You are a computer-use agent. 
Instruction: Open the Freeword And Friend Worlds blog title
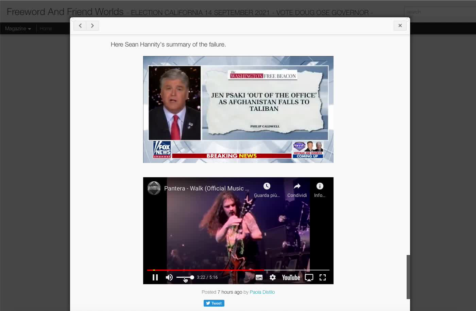(x=65, y=12)
